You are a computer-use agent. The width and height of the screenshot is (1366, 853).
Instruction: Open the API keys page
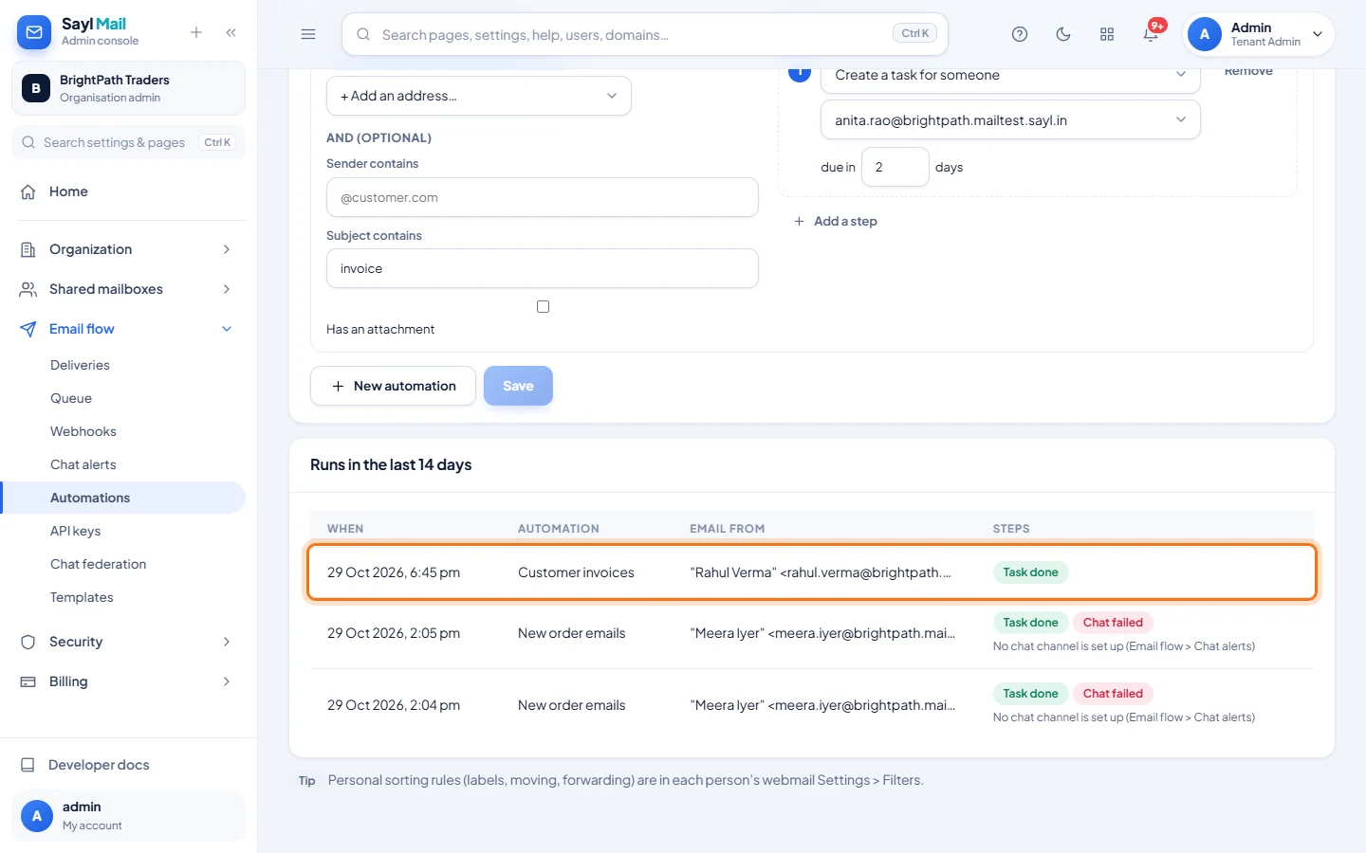pyautogui.click(x=75, y=531)
